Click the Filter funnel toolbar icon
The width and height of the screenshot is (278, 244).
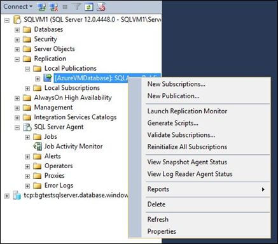(x=77, y=7)
